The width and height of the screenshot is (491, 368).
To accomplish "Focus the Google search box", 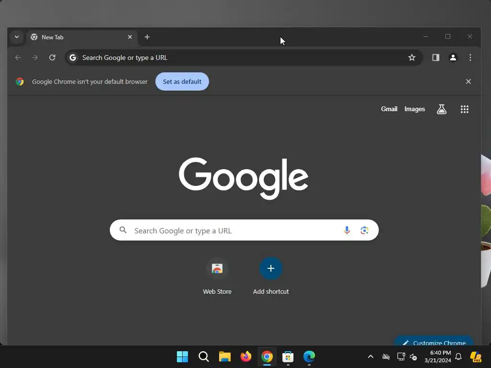I will [x=244, y=230].
